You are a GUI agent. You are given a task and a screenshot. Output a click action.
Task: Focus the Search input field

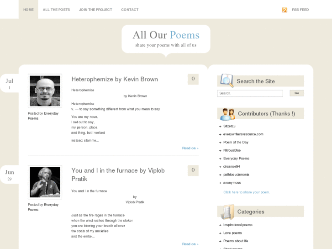click(250, 93)
